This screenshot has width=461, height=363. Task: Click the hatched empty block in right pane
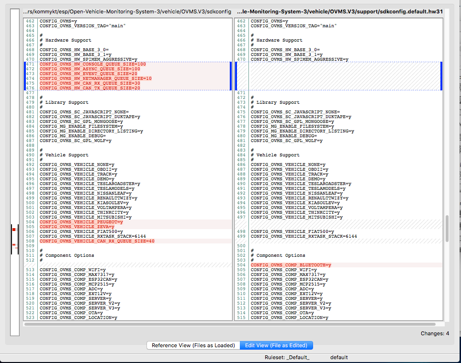pyautogui.click(x=345, y=77)
